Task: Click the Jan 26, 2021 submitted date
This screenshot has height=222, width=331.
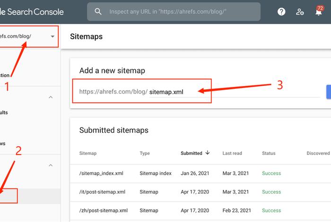Action: (x=195, y=173)
